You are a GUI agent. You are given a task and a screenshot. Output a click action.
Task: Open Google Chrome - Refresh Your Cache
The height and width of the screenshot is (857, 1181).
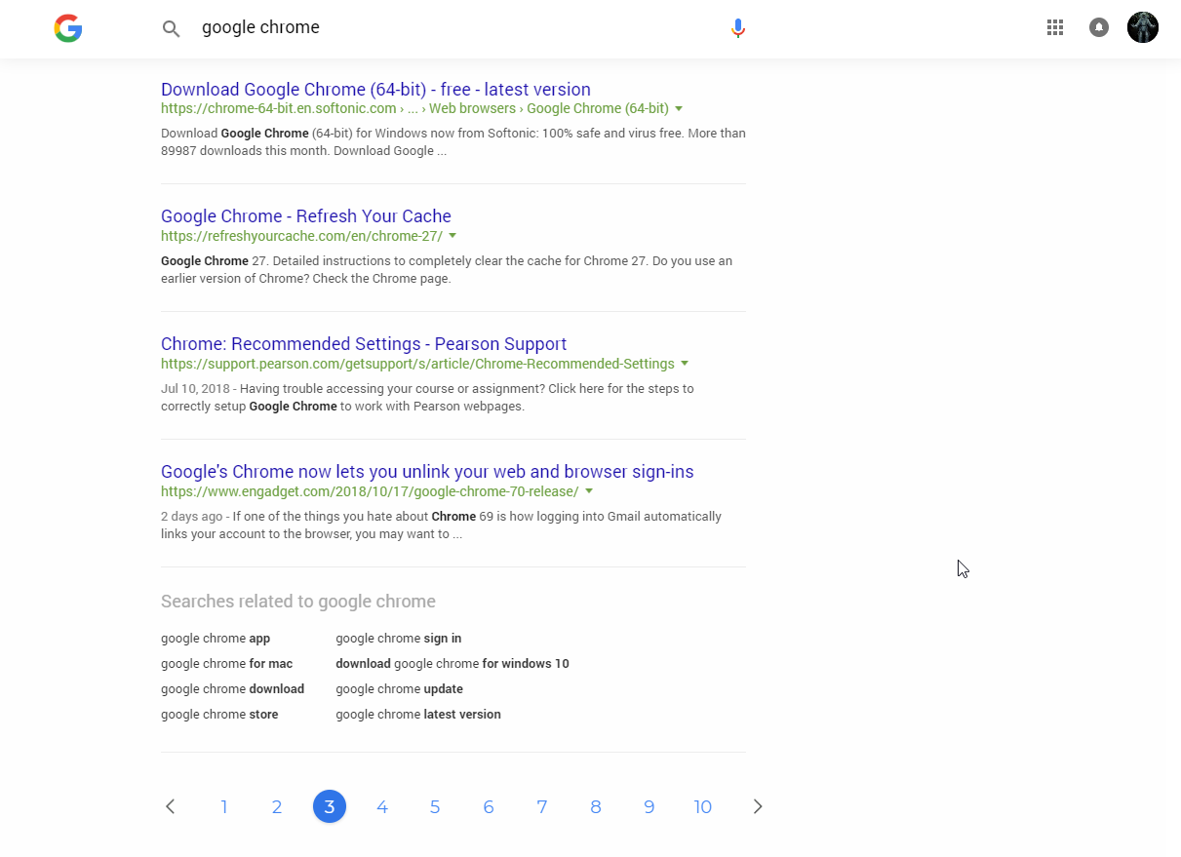click(306, 216)
